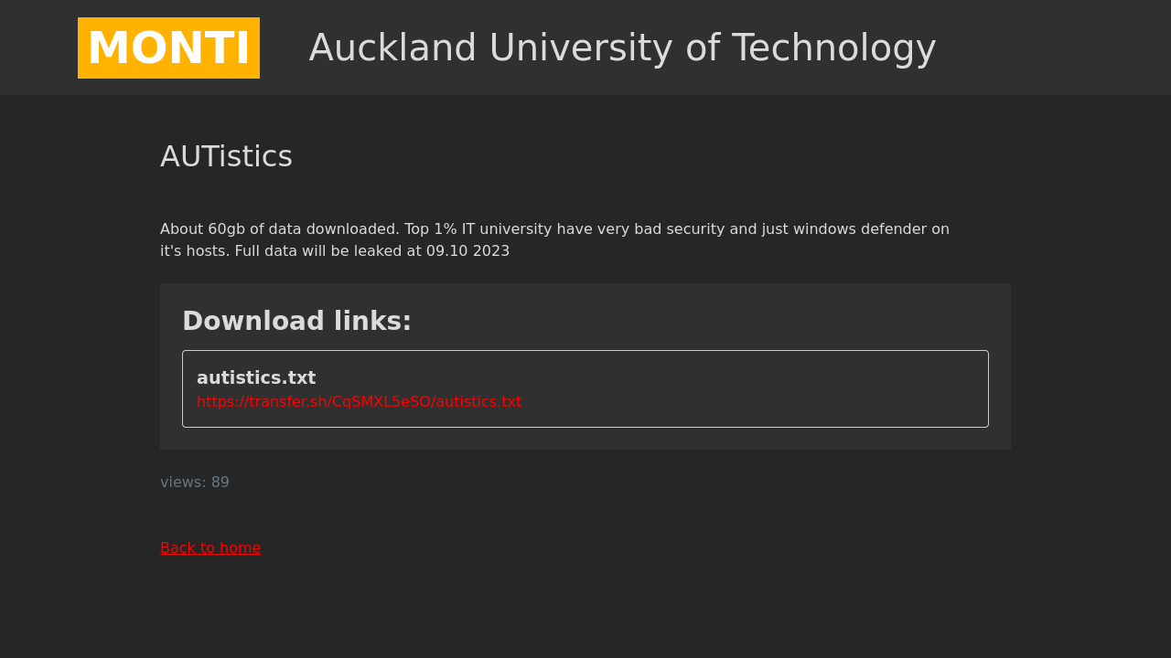Screen dimensions: 1171x658
Task: Open the transfer.sh autistics.txt download link
Action: pos(359,402)
